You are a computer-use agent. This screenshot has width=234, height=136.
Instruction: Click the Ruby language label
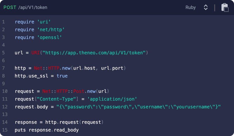[x=191, y=7]
